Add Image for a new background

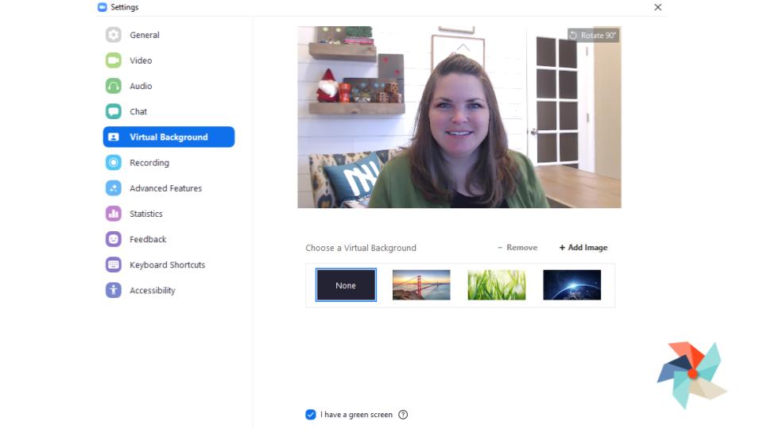(583, 248)
